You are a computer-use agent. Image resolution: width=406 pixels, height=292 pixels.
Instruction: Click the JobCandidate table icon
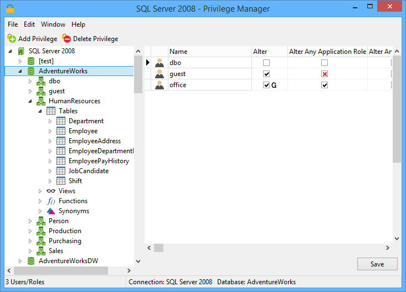coord(61,171)
